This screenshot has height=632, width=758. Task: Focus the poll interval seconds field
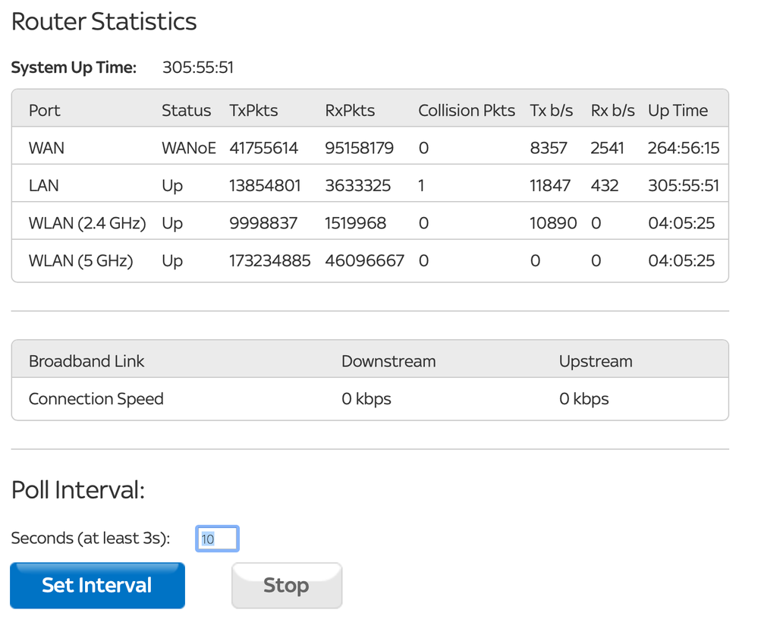pos(217,539)
